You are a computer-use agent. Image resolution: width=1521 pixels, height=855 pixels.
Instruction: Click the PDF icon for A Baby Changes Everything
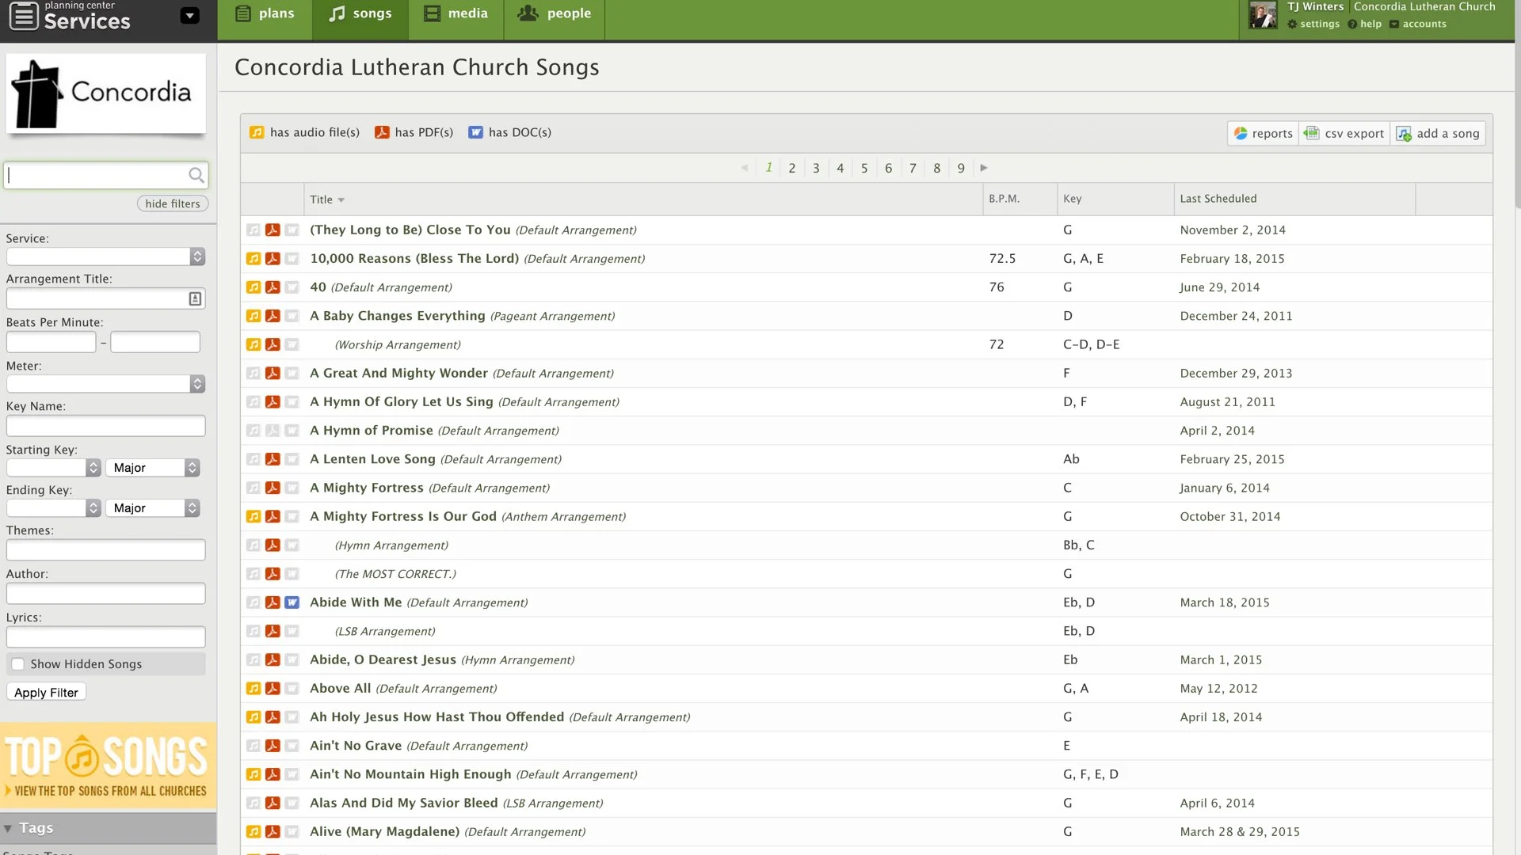(x=273, y=316)
